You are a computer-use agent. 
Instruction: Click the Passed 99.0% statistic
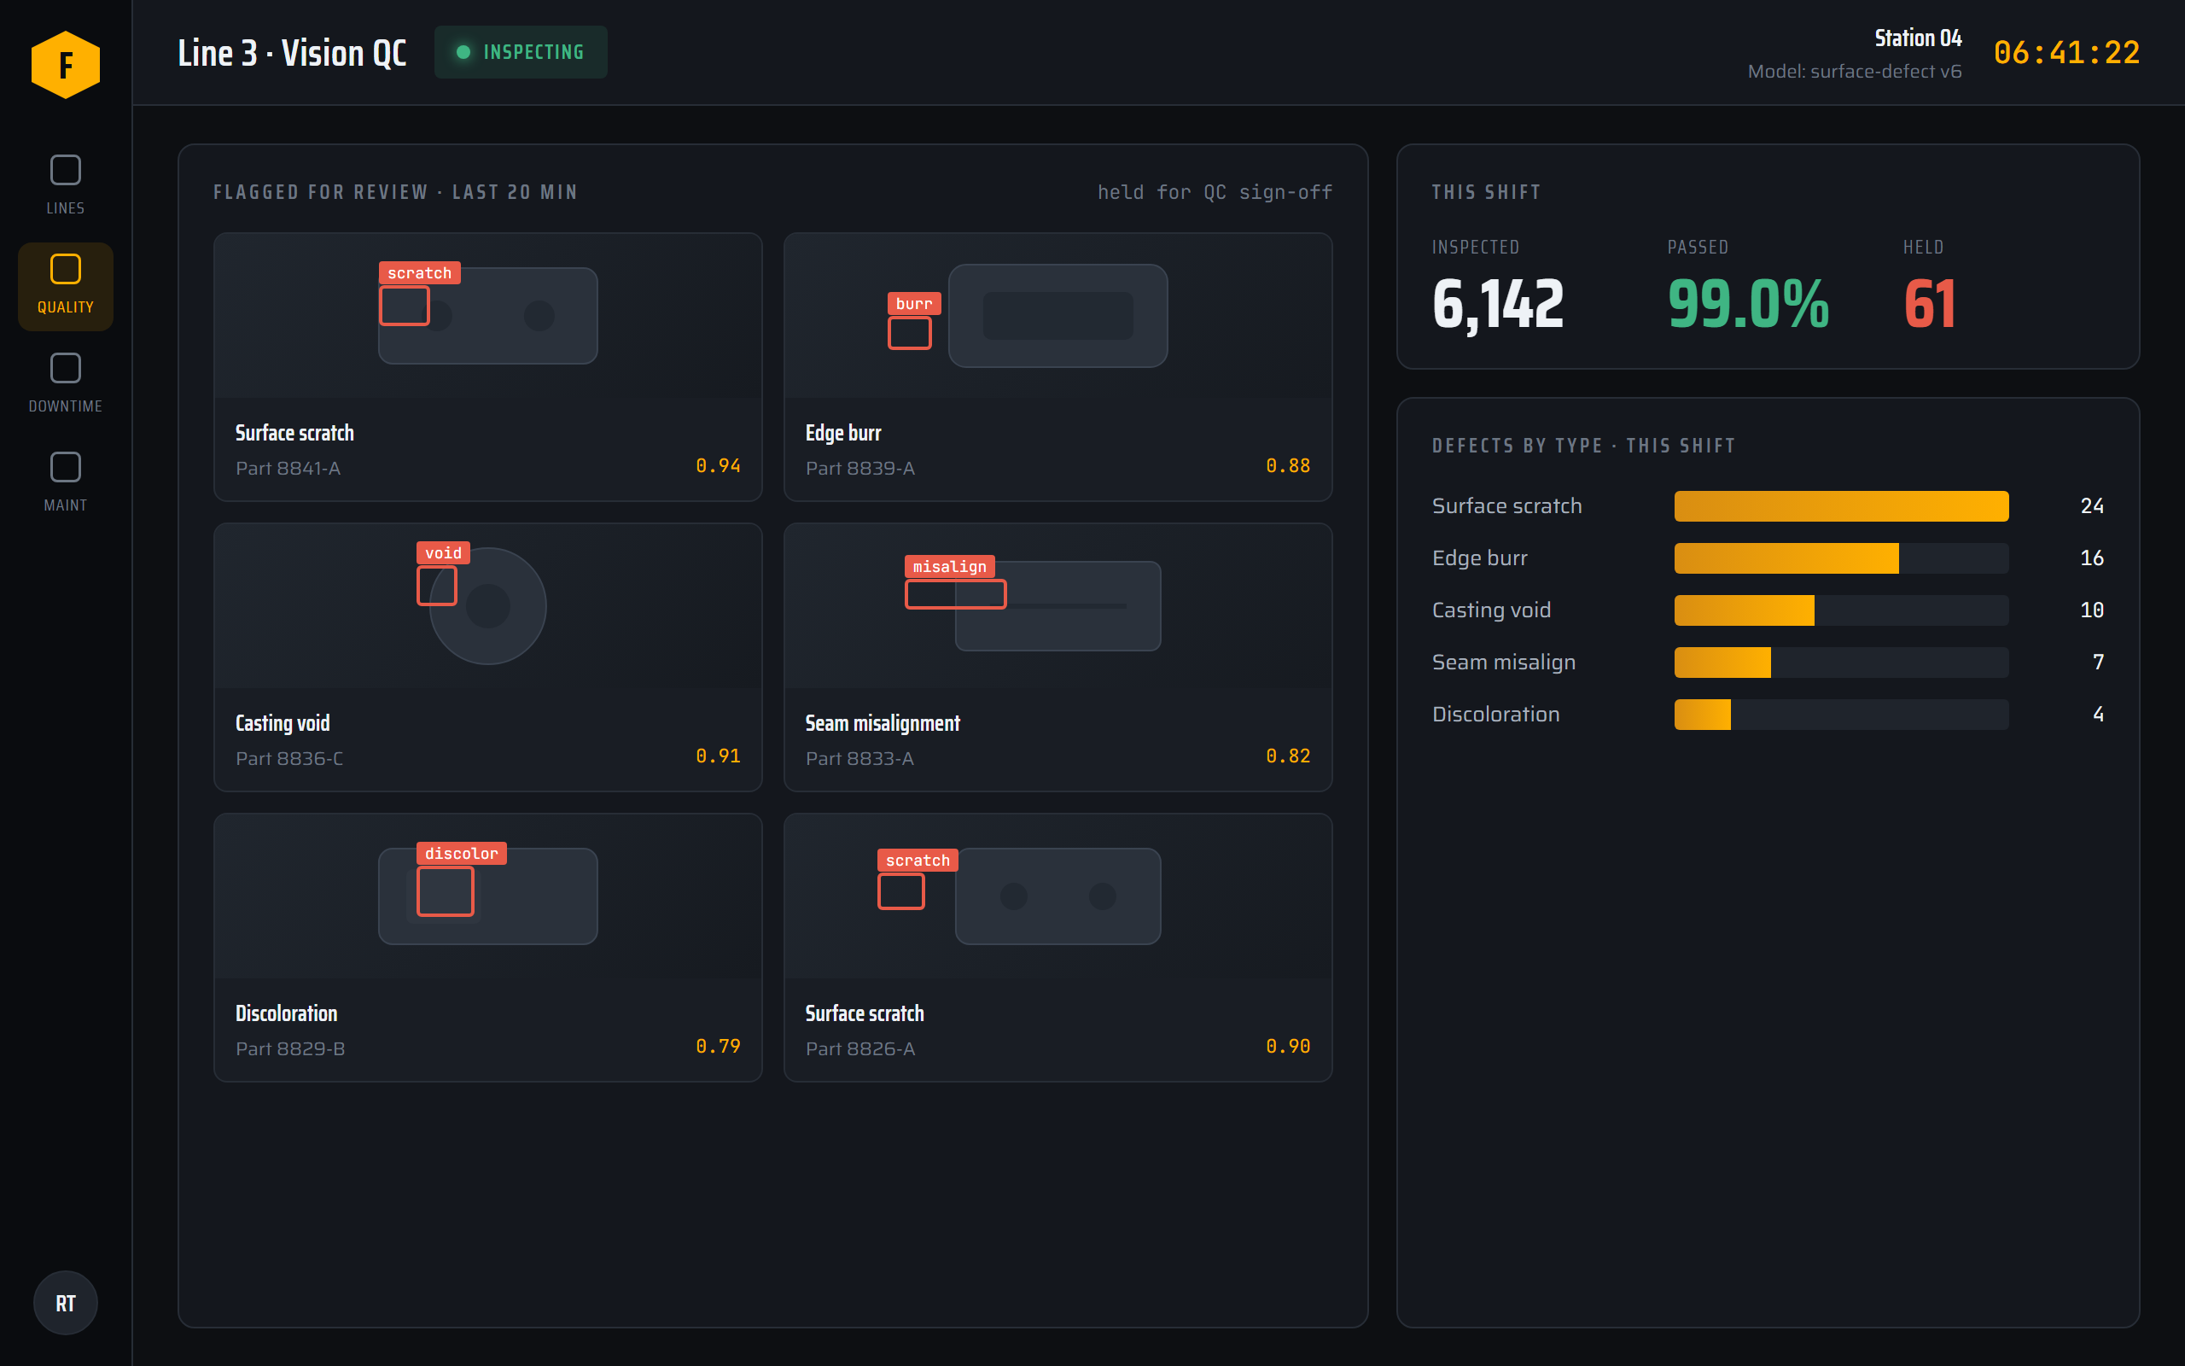[1748, 304]
